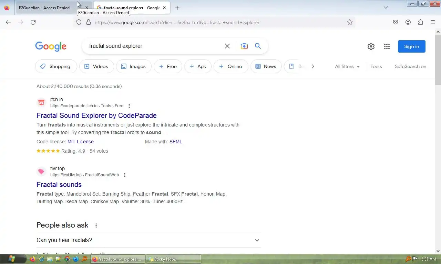Launch Thunderbird from taskbar

point(76,259)
